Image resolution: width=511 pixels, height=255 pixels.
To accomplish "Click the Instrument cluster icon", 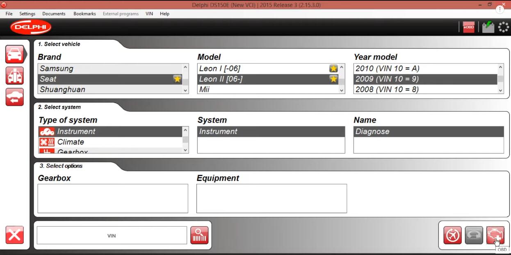I will 47,132.
